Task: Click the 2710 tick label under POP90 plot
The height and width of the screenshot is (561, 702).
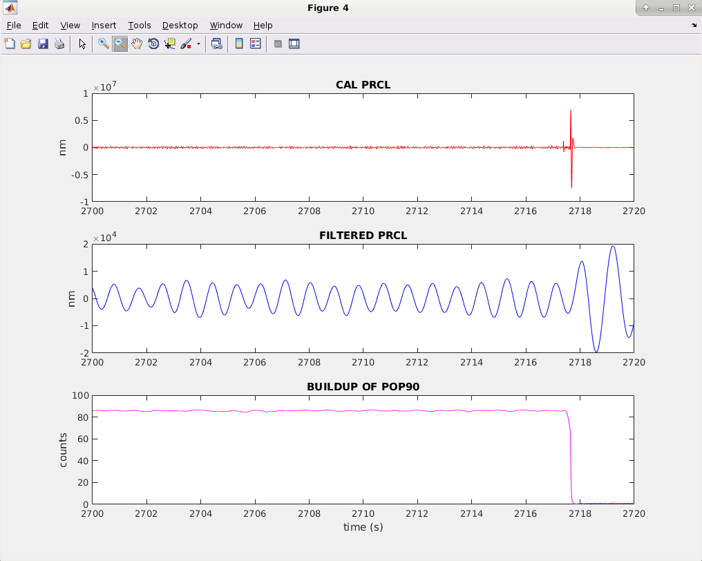Action: (x=363, y=513)
